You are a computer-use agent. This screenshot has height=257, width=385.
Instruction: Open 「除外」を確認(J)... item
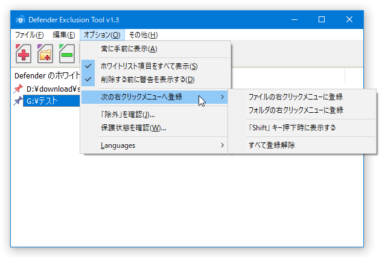point(154,115)
